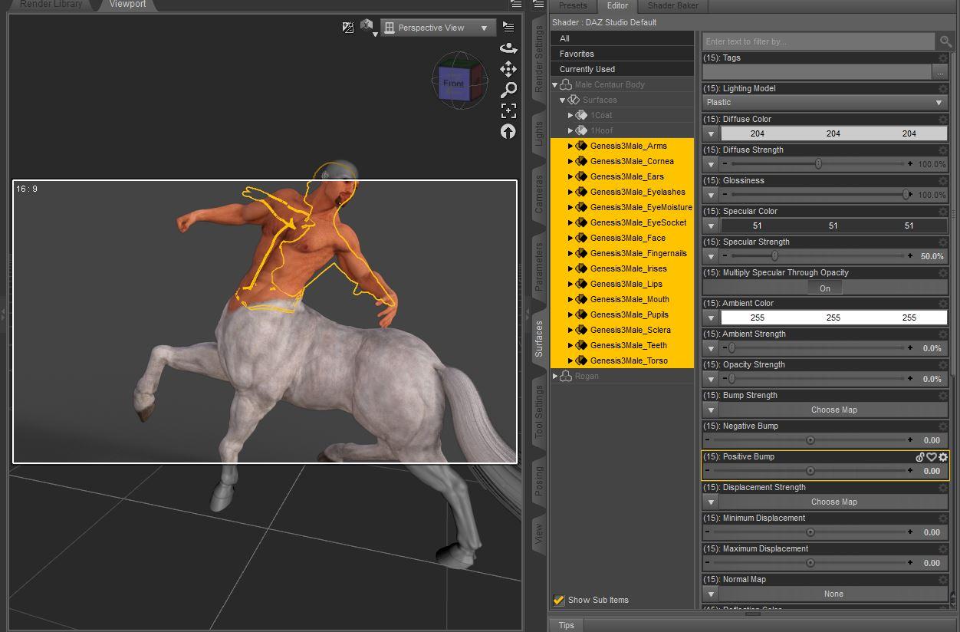Click the heart favorite icon on Positive Bump
This screenshot has height=632, width=960.
[932, 457]
